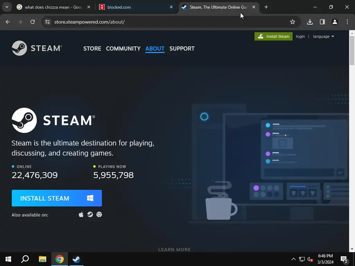Expand the tab search dropdown arrow
The width and height of the screenshot is (355, 266).
[x=7, y=7]
